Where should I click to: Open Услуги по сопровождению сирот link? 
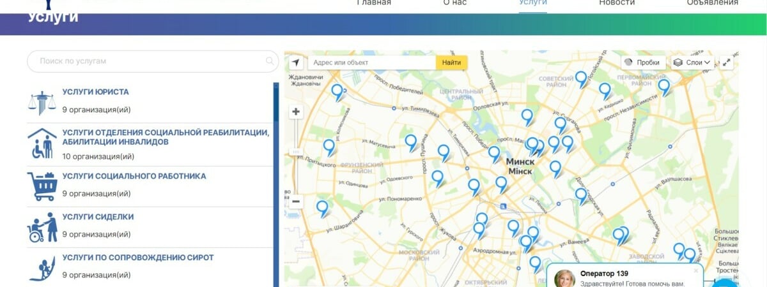pyautogui.click(x=138, y=258)
